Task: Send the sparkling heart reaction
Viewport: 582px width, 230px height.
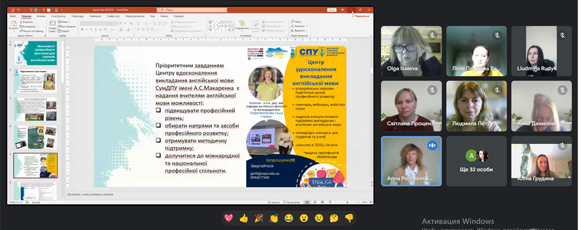Action: [x=228, y=218]
